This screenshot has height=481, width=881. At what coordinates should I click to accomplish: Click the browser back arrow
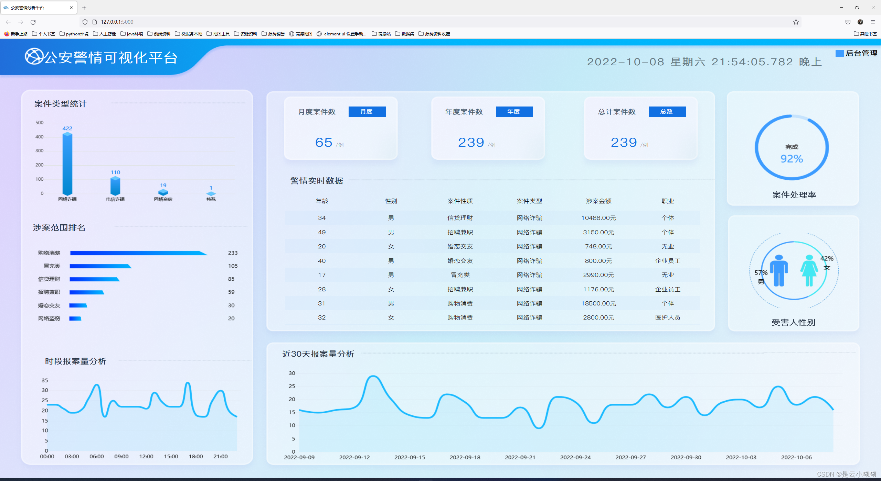click(x=8, y=22)
